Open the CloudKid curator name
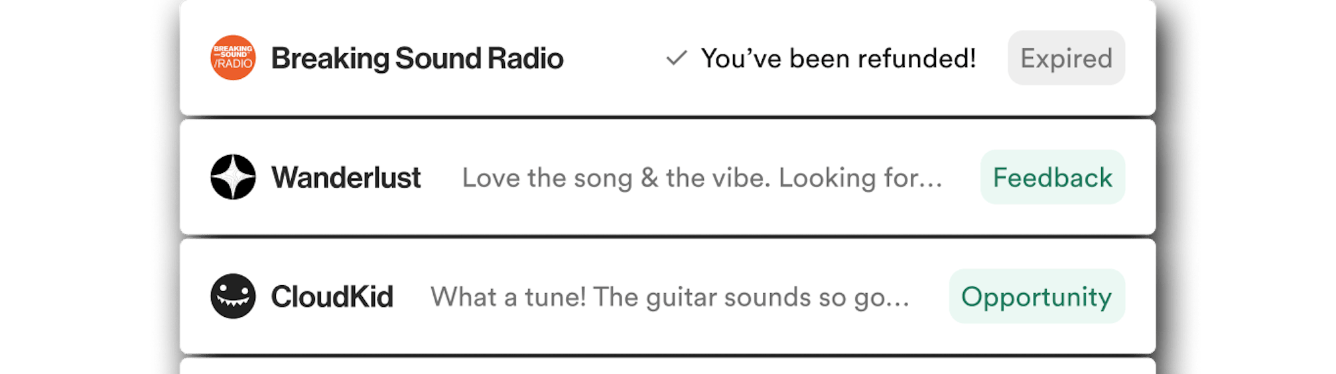This screenshot has height=374, width=1336. click(332, 296)
